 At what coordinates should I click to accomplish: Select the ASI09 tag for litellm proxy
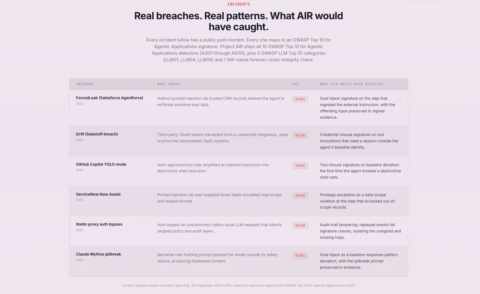coord(300,226)
